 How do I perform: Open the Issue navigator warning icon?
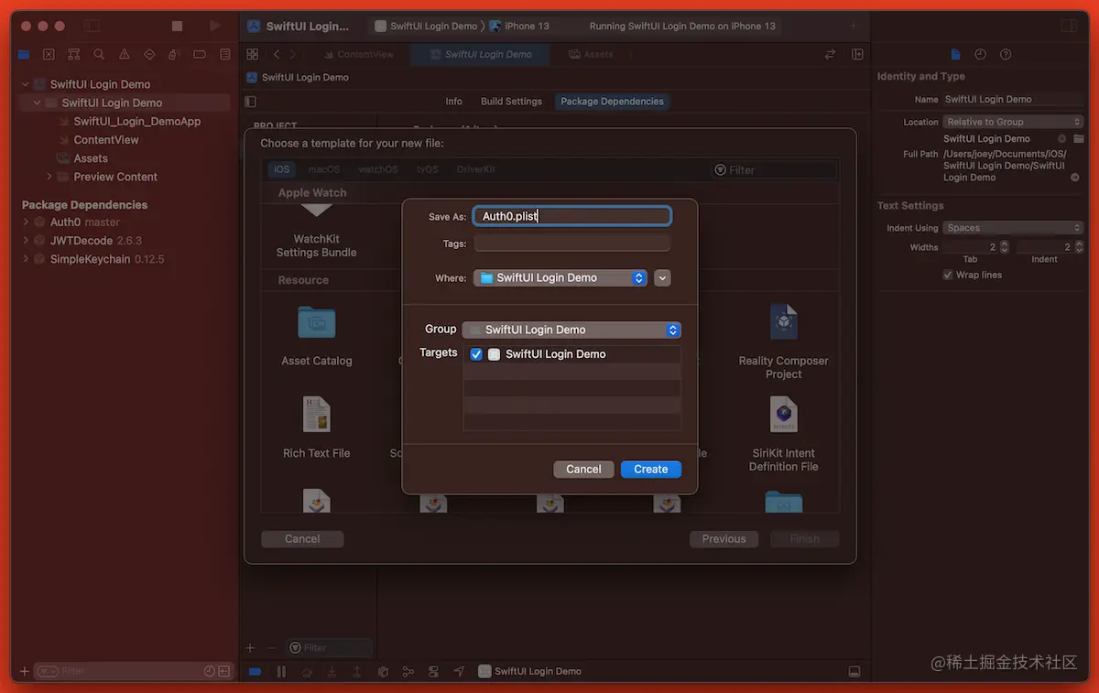tap(125, 55)
